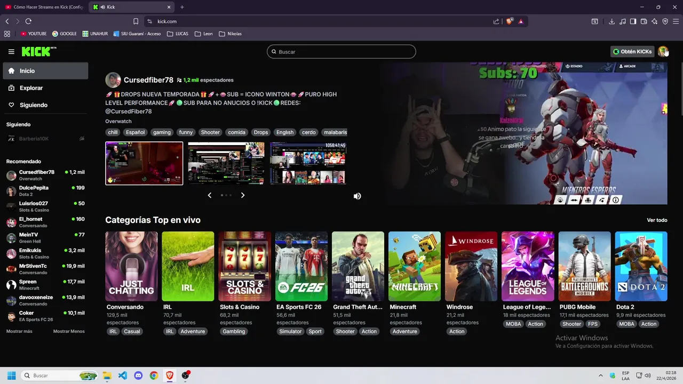Open the Windows Start menu
This screenshot has width=683, height=384.
11,375
